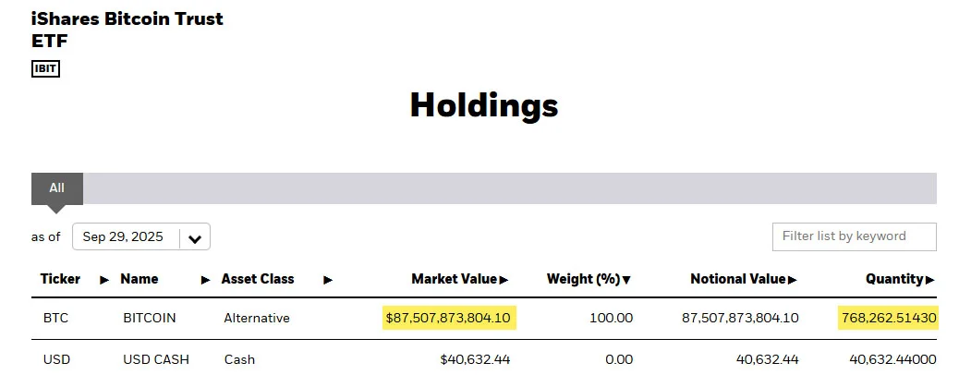Click the IBIT ticker badge
Image resolution: width=959 pixels, height=387 pixels.
click(45, 68)
